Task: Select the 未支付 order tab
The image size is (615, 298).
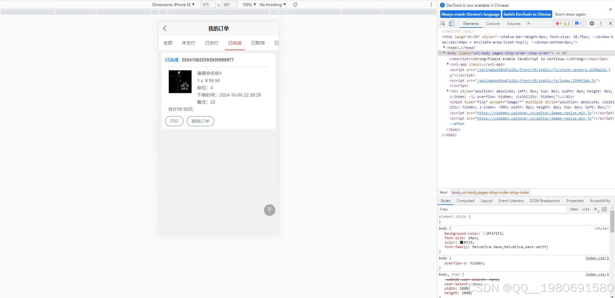Action: (x=188, y=43)
